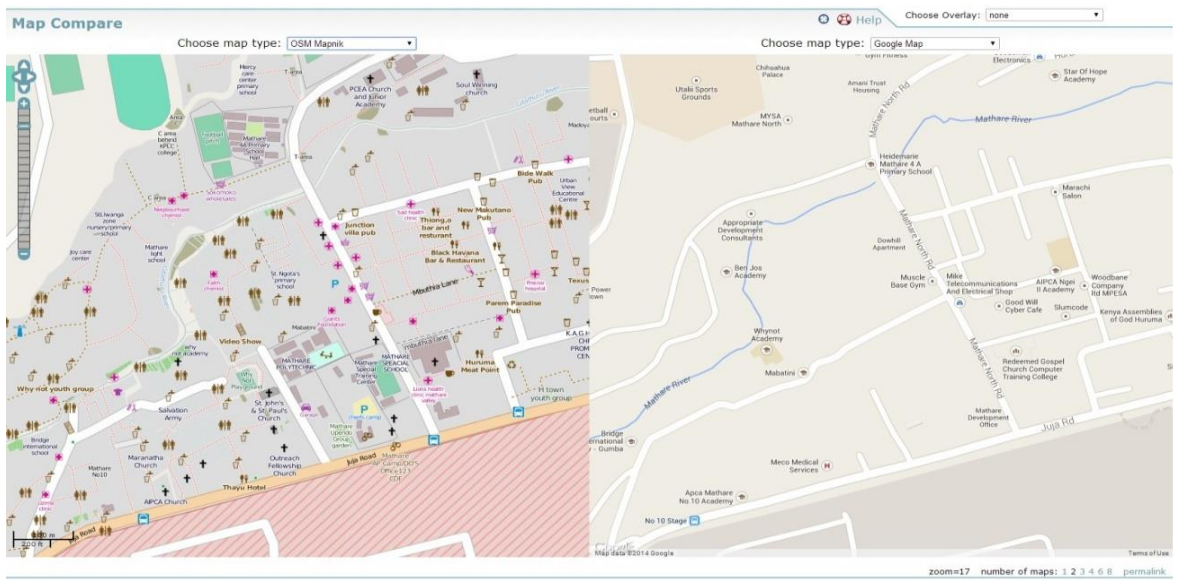Set number of maps to 8
Image resolution: width=1180 pixels, height=586 pixels.
tap(1109, 571)
